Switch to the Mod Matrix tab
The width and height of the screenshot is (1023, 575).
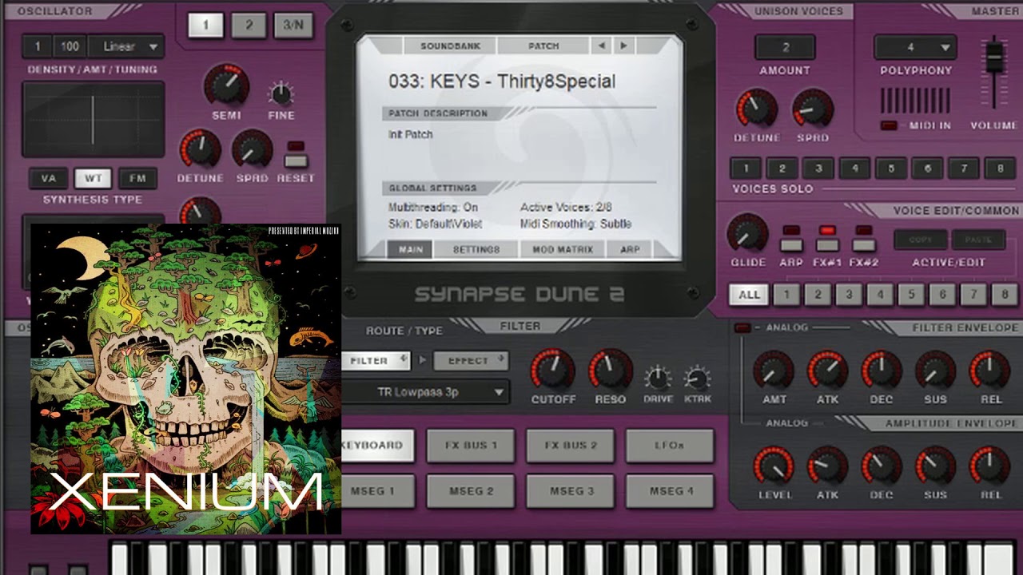(563, 250)
